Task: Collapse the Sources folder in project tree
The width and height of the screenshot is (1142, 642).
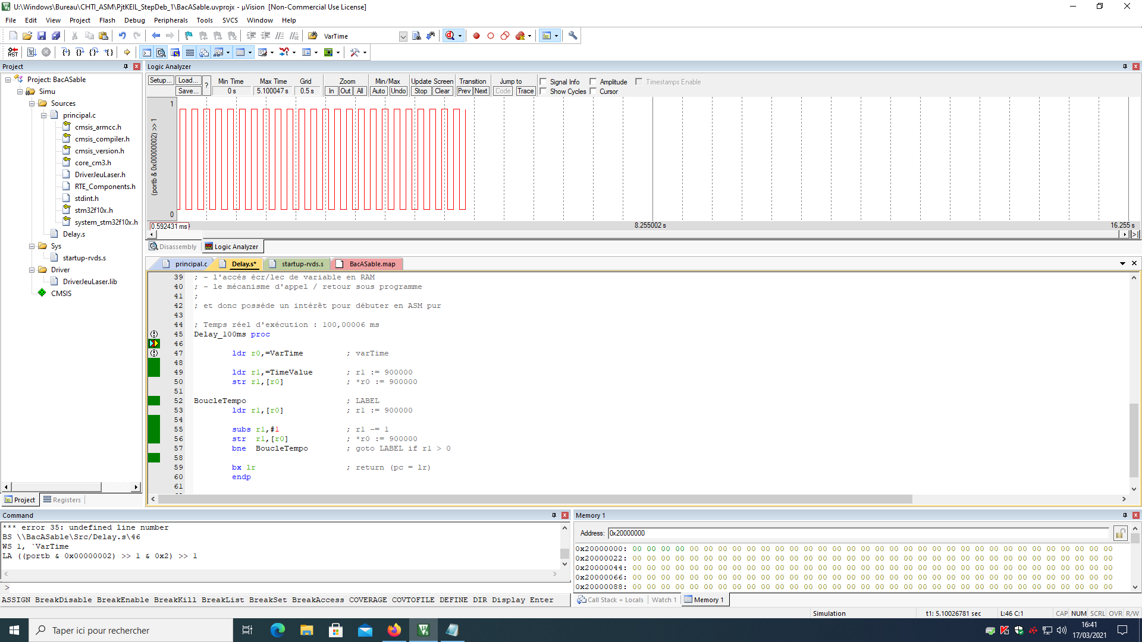Action: (x=32, y=103)
